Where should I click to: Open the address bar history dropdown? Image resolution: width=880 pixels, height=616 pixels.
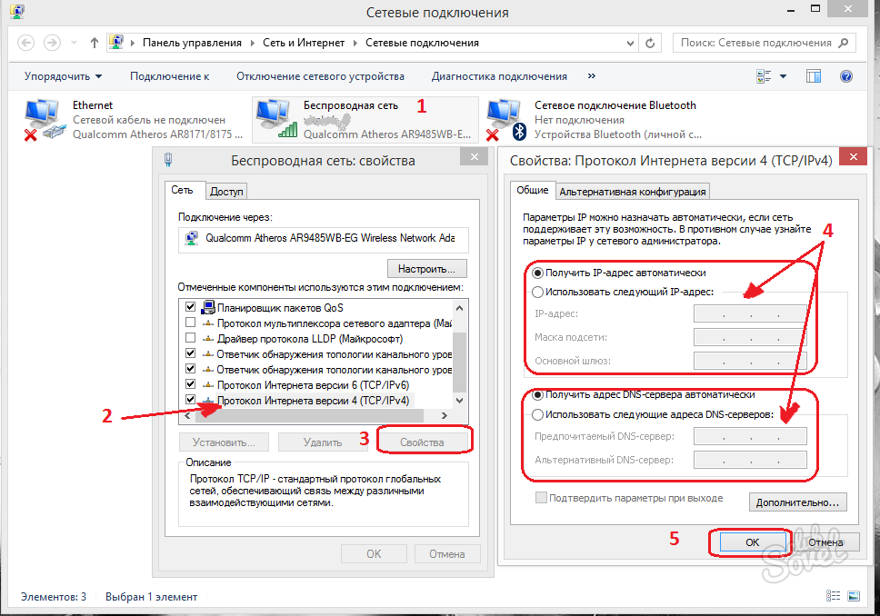[630, 43]
